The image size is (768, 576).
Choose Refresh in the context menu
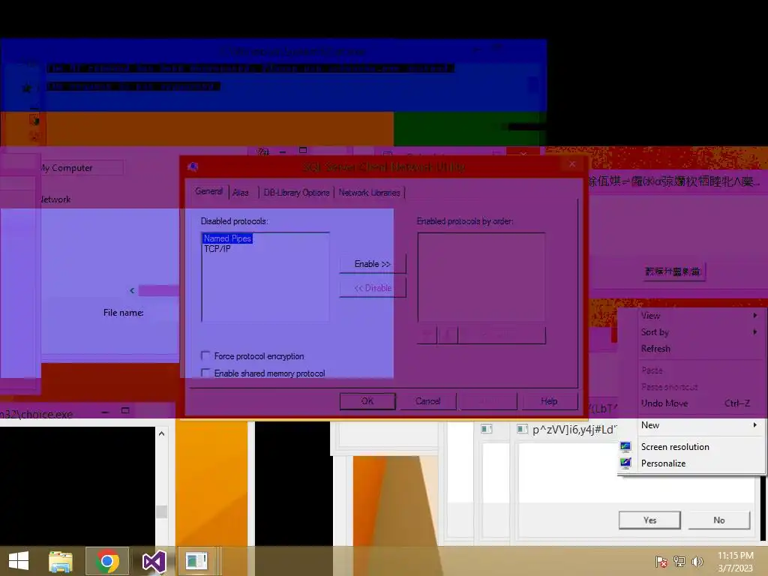point(655,349)
